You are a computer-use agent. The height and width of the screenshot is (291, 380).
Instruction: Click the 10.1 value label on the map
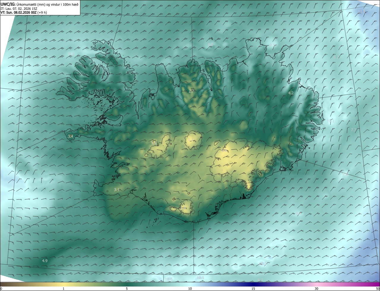click(x=330, y=121)
